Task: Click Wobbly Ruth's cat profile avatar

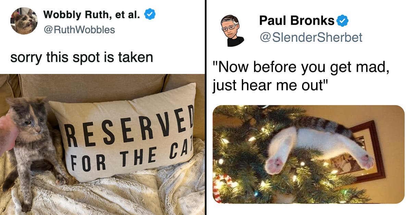Action: point(24,21)
